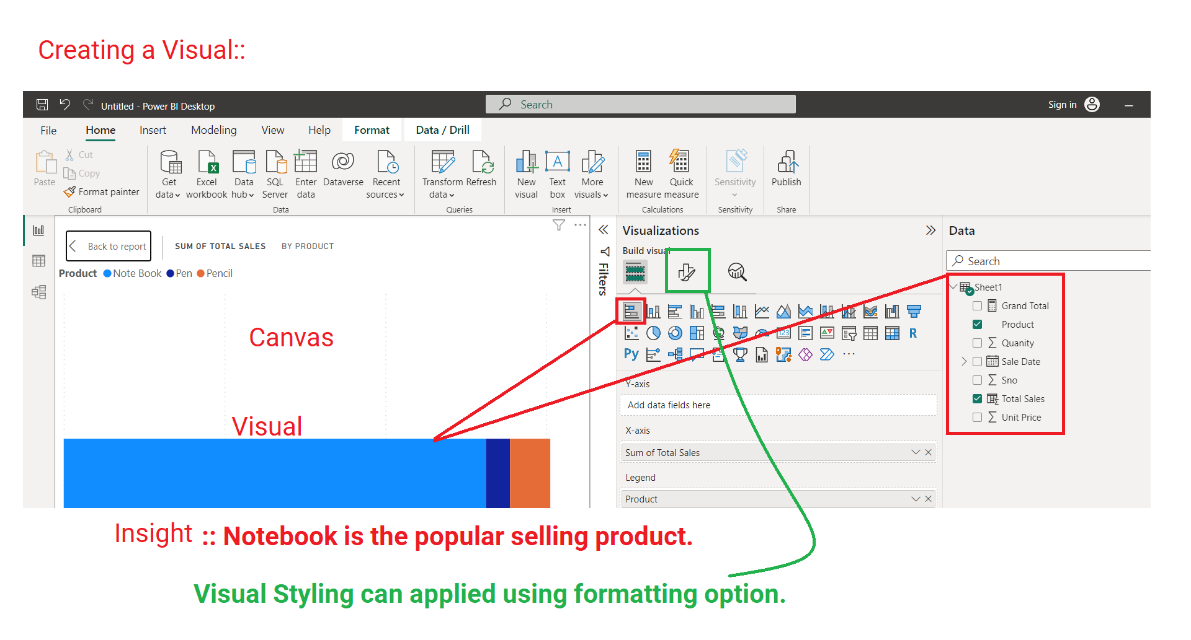Open the Legend Product field dropdown
The image size is (1191, 640).
[x=916, y=499]
